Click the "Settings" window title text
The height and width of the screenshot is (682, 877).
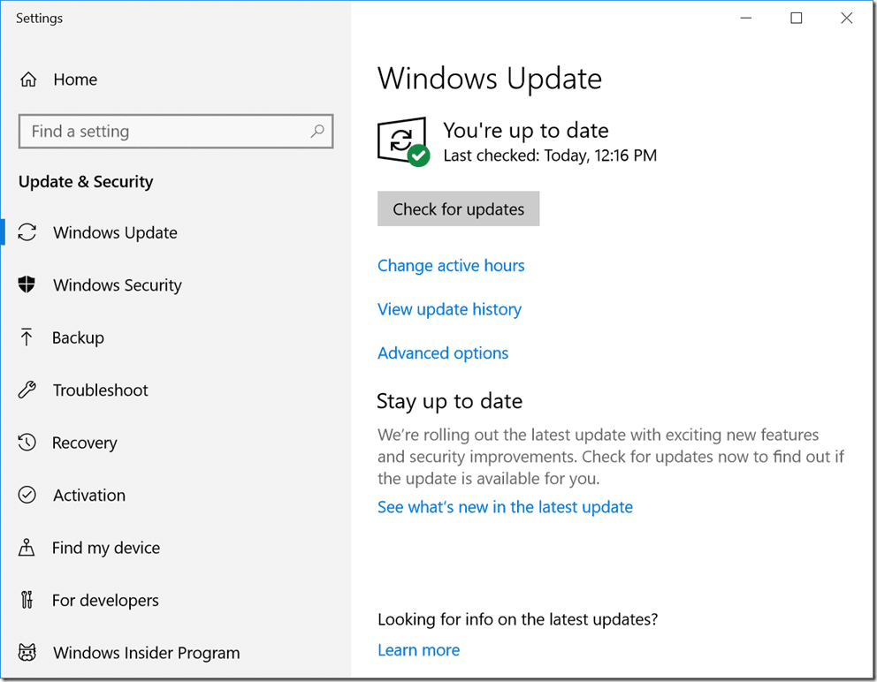click(39, 19)
